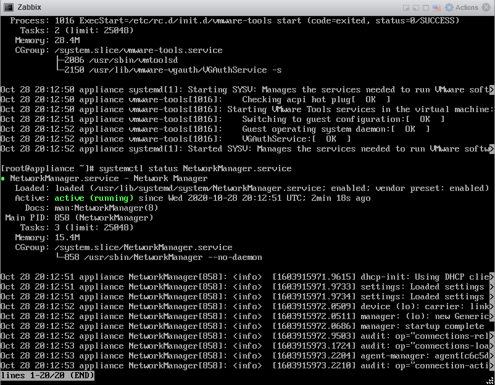Click the green bullet before NetworkManager.service
The height and width of the screenshot is (385, 495).
coord(3,179)
